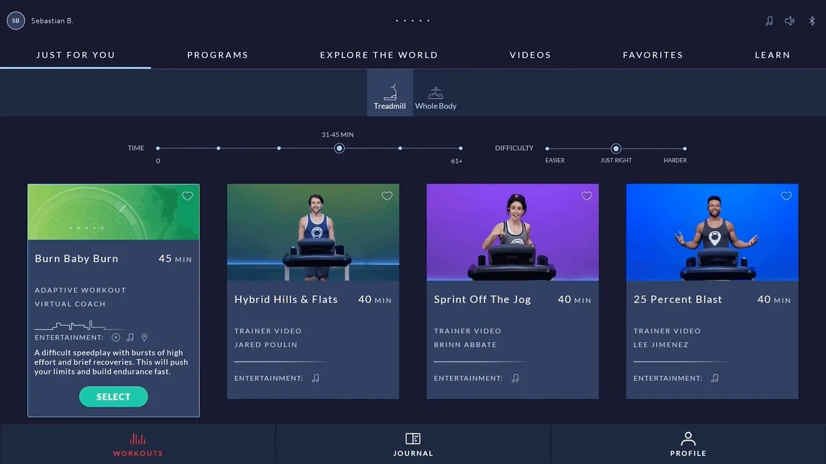The height and width of the screenshot is (464, 826).
Task: Open Sebastian B. user account
Action: pos(40,21)
